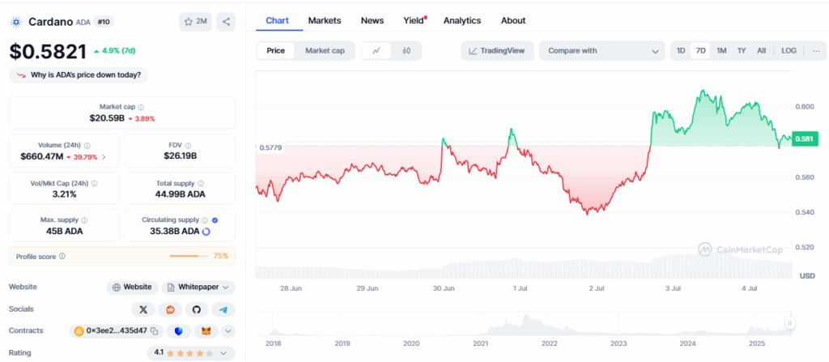The width and height of the screenshot is (829, 362).
Task: Open the News tab
Action: coord(372,20)
